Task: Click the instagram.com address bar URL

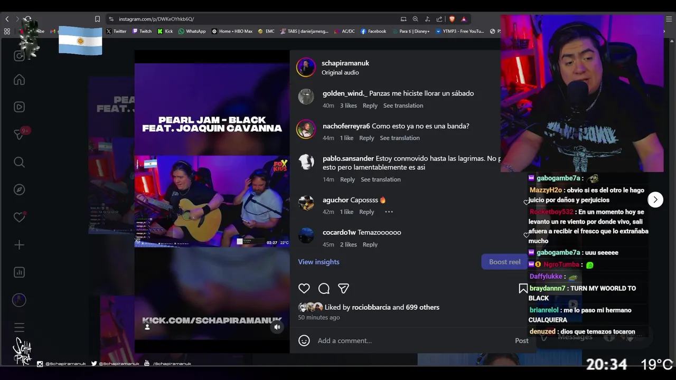Action: click(156, 19)
